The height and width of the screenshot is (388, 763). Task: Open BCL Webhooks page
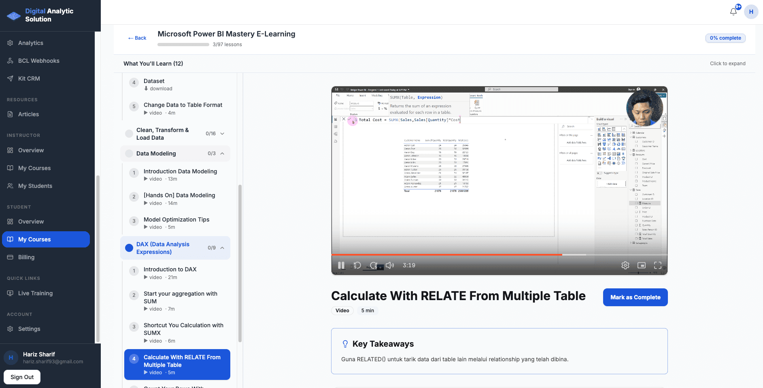tap(46, 61)
